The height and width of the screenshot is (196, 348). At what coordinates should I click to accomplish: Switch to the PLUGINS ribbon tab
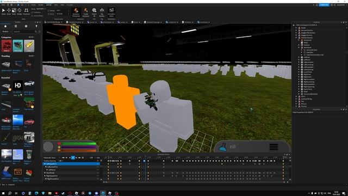70,5
